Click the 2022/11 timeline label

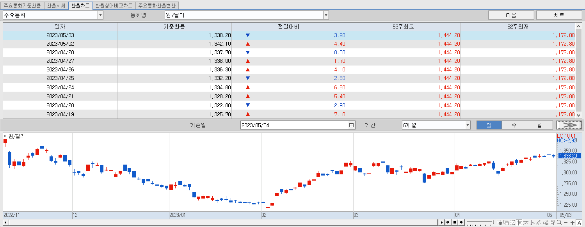click(x=11, y=215)
